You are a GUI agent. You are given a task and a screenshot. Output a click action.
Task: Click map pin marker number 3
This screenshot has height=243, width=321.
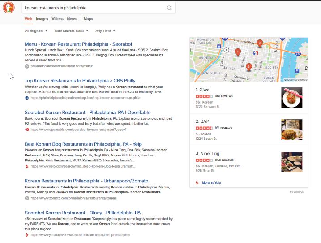(260, 43)
